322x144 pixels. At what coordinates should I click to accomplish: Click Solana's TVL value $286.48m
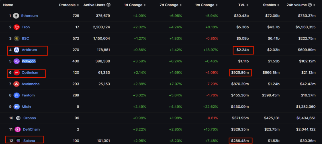click(x=240, y=141)
